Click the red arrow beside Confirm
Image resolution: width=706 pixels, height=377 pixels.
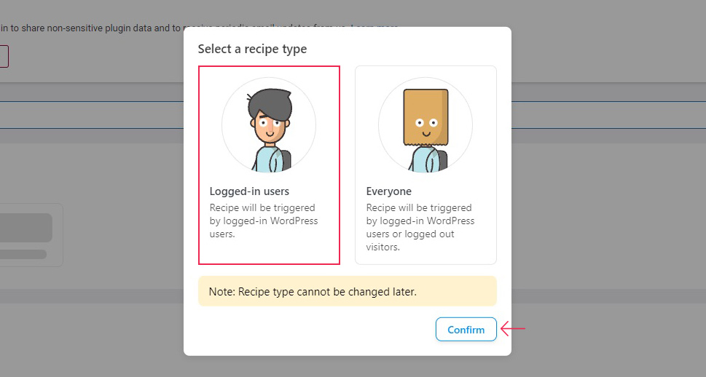513,329
